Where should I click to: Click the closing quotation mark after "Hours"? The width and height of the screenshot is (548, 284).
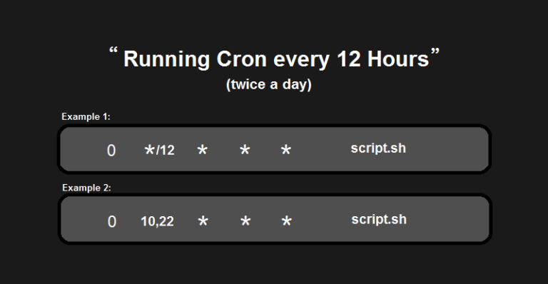point(435,51)
